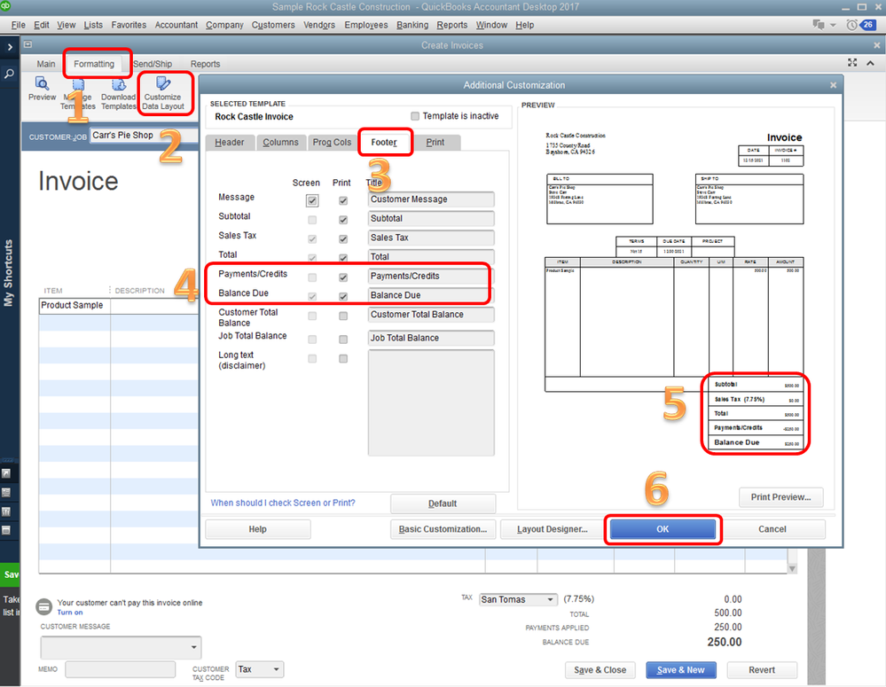This screenshot has height=687, width=886.
Task: Toggle Payments/Credits Print checkbox
Action: [x=343, y=277]
